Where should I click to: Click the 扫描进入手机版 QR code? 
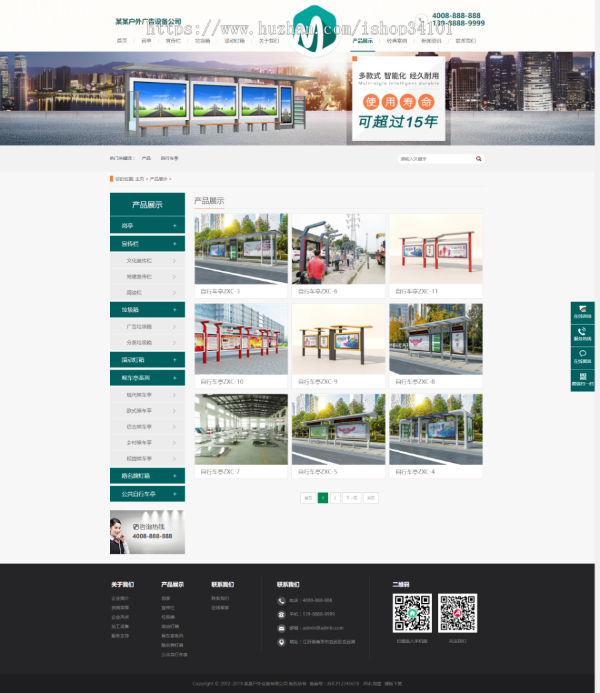(x=412, y=613)
